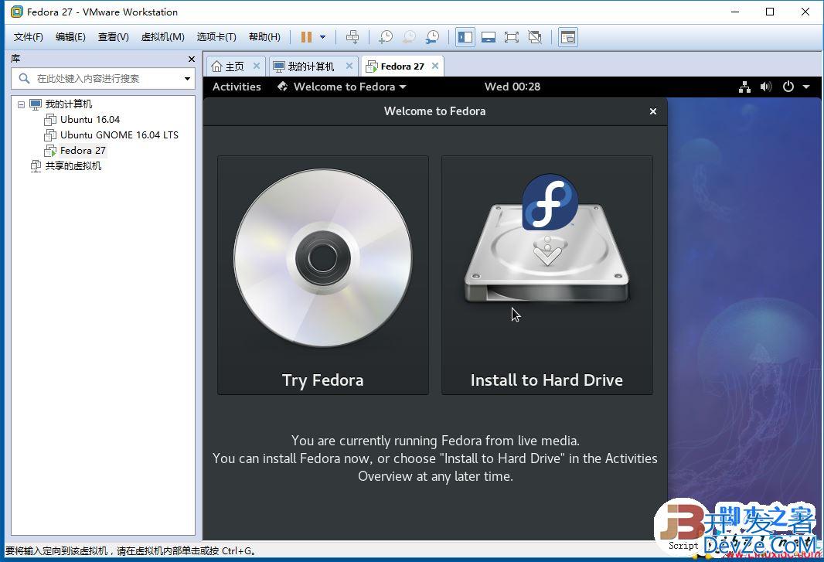Viewport: 824px width, 562px height.
Task: Revert the VM to the previous snapshot
Action: [x=409, y=37]
